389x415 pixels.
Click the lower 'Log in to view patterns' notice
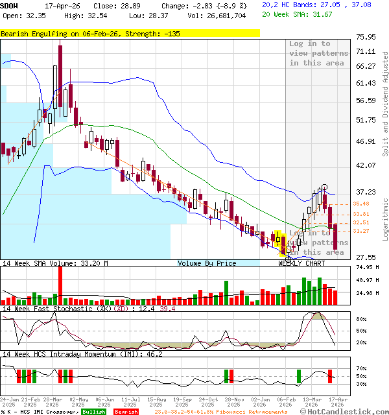pos(318,243)
